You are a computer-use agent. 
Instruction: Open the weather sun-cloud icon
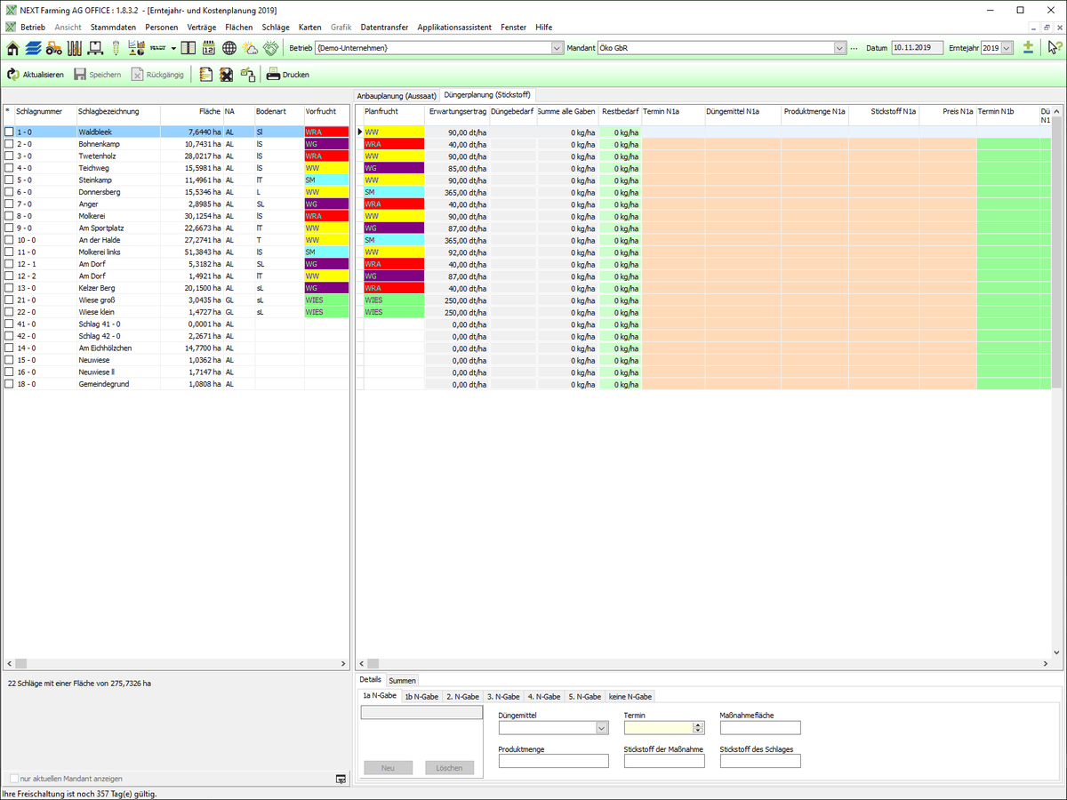click(x=250, y=48)
